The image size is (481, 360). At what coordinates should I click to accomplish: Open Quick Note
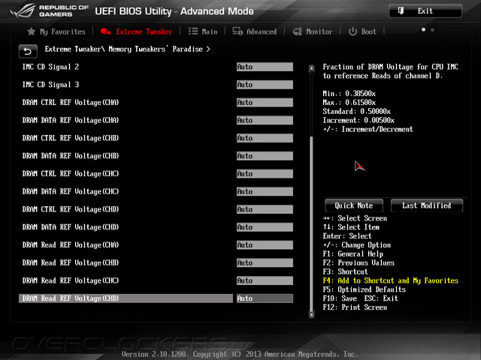coord(354,205)
